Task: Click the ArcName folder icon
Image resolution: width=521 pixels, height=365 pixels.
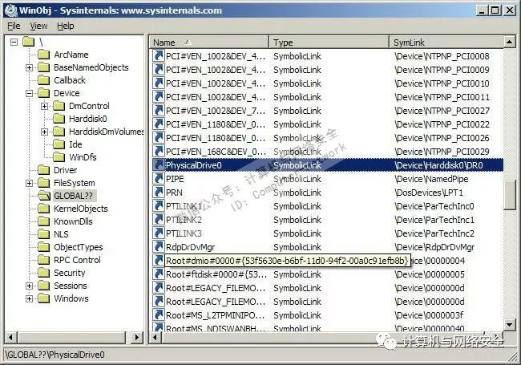Action: 43,55
